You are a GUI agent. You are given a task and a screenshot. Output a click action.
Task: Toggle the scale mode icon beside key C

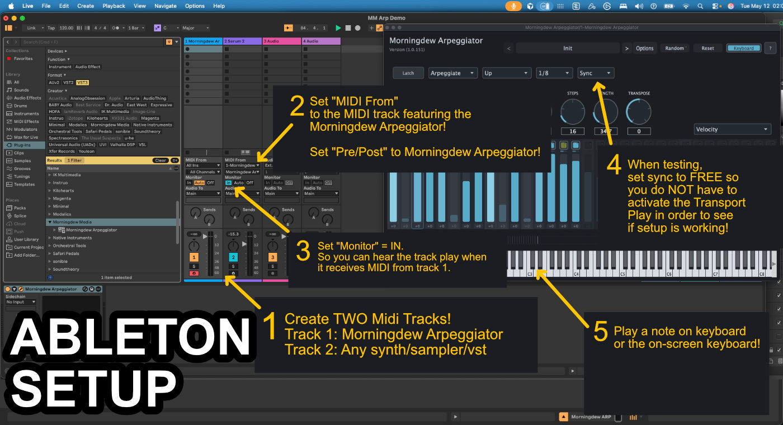(x=158, y=28)
